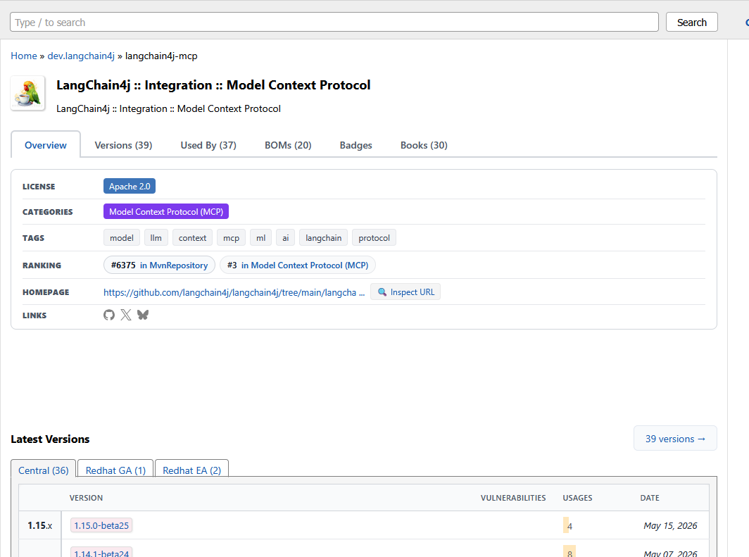Click the Search button
The image size is (749, 557).
click(x=692, y=22)
